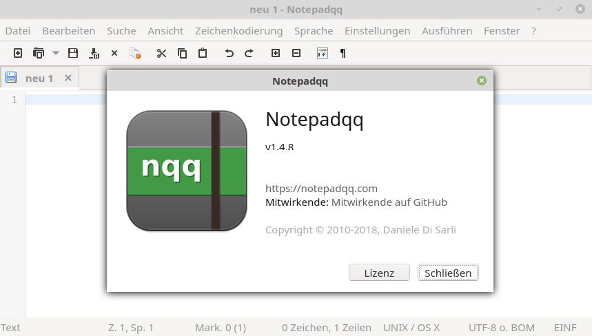This screenshot has height=336, width=592.
Task: Click the Close All documents icon
Action: (135, 53)
